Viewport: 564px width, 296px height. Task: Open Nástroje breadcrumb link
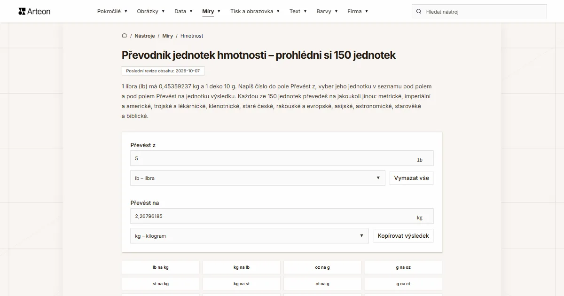point(145,36)
